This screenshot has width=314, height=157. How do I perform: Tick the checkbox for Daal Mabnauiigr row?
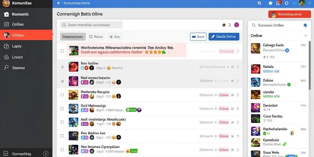tap(62, 109)
